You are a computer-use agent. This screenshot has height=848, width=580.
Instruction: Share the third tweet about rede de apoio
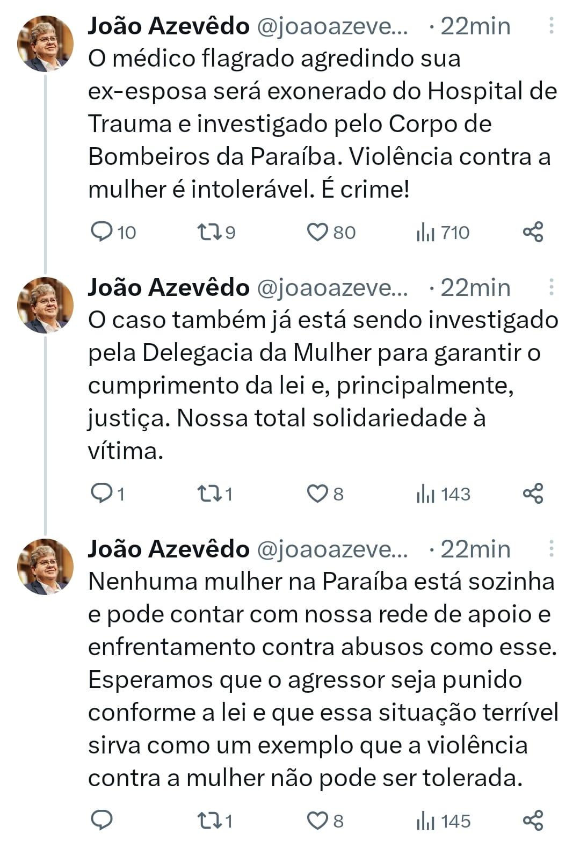[x=533, y=820]
